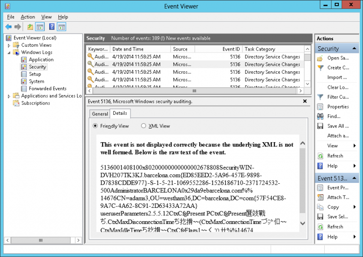This screenshot has height=257, width=363.
Task: Open the View menu
Action: coord(46,17)
